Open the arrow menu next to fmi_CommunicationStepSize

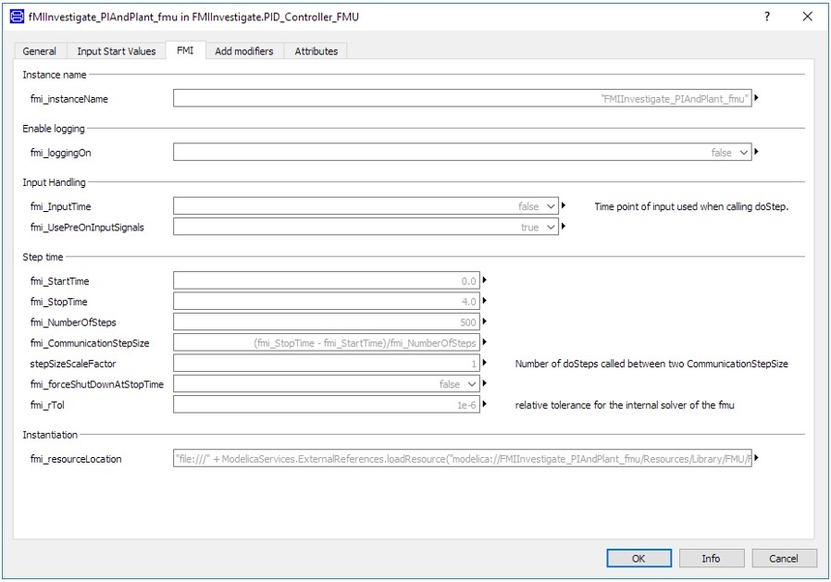pyautogui.click(x=484, y=341)
